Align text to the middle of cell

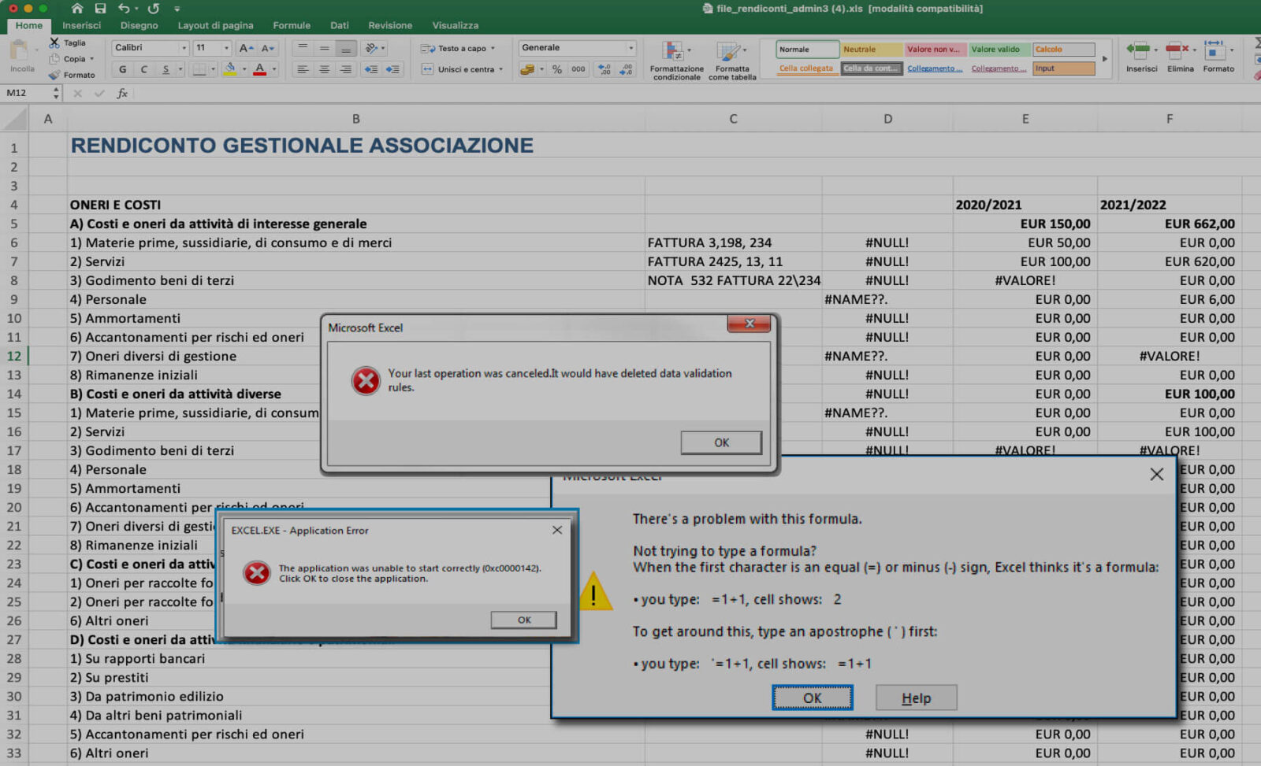(x=324, y=48)
